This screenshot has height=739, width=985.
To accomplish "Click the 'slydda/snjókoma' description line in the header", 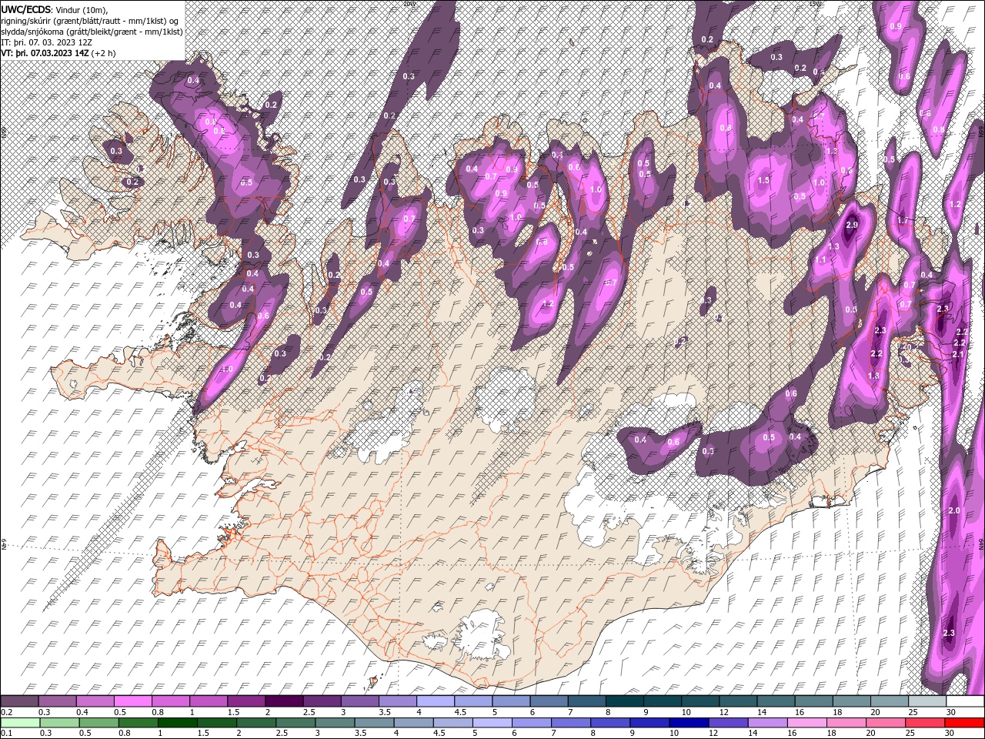I will (x=92, y=31).
